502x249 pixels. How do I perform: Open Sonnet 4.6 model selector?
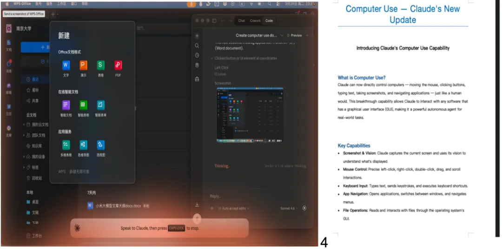coord(289,208)
